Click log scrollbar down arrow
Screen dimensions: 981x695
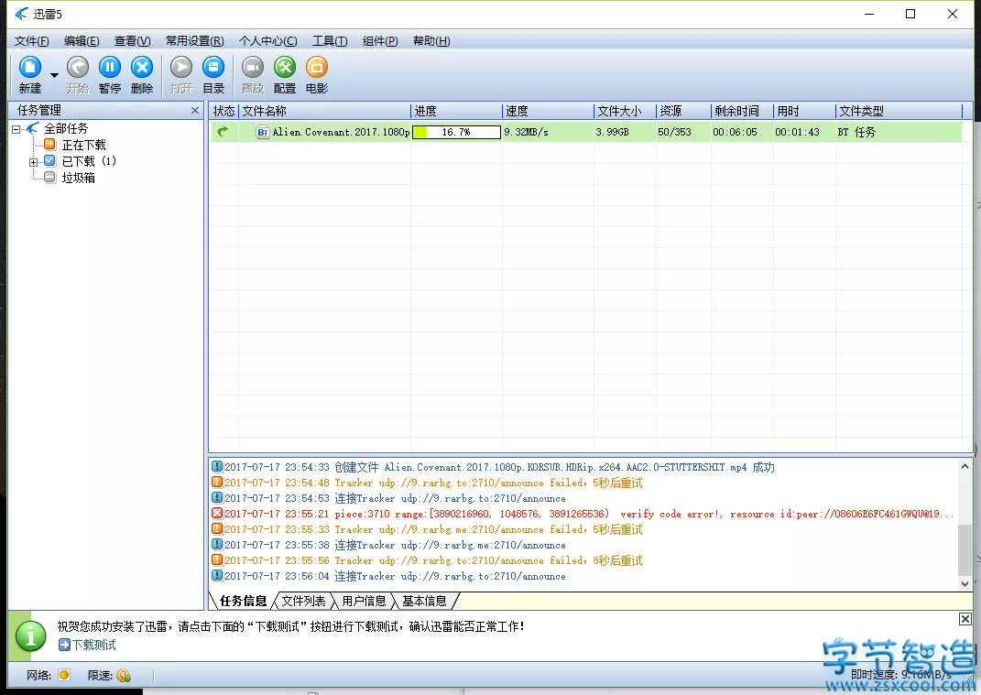click(965, 583)
